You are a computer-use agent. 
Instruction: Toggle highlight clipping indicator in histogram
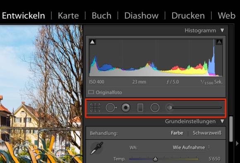[x=219, y=42]
